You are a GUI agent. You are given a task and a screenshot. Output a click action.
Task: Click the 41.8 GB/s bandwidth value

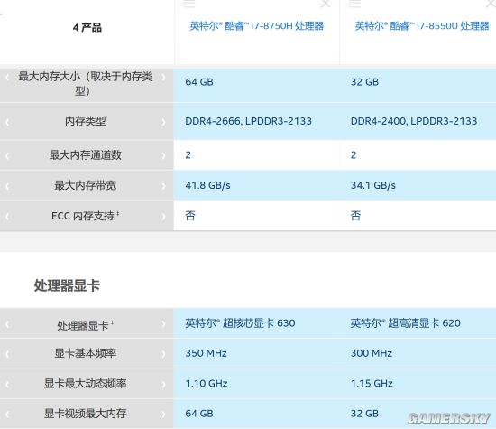(x=207, y=185)
